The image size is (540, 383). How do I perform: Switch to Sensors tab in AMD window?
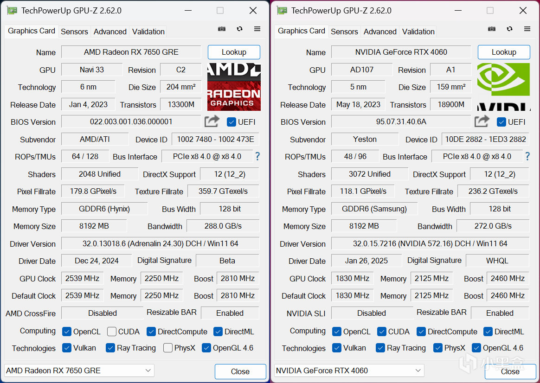[x=74, y=32]
